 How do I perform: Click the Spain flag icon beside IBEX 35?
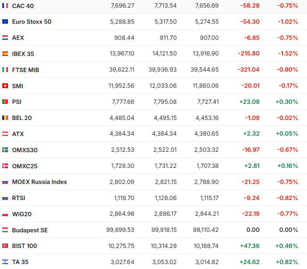(x=5, y=54)
